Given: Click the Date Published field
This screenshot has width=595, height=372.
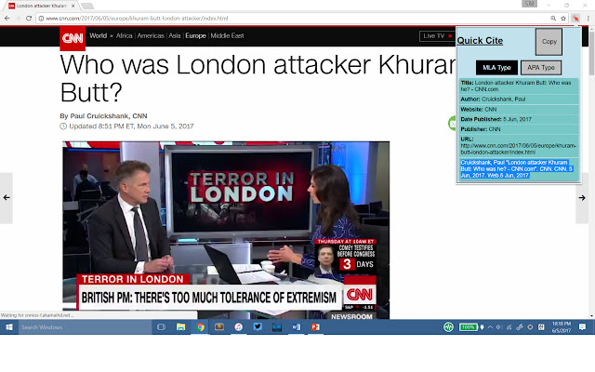Looking at the screenshot, I should point(519,119).
